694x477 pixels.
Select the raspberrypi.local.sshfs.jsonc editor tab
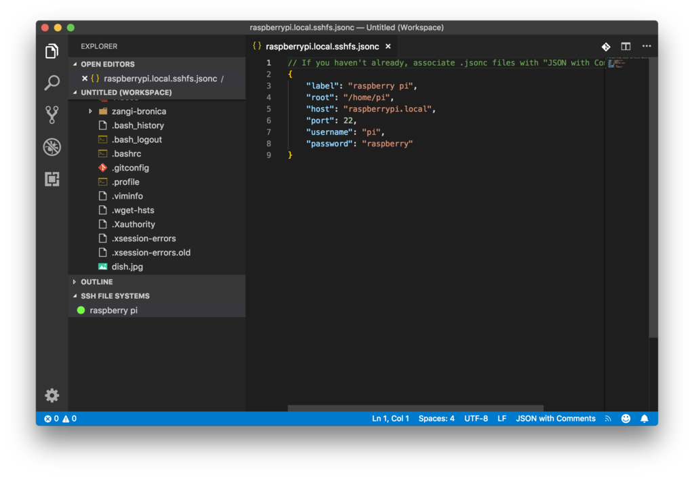[x=322, y=47]
